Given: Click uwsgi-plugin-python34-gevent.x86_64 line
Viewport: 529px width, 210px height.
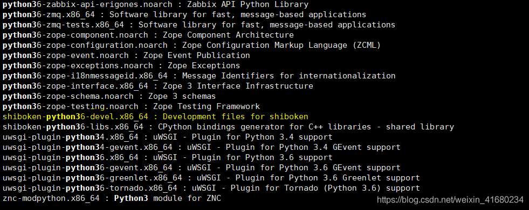Looking at the screenshot, I should [x=202, y=148].
